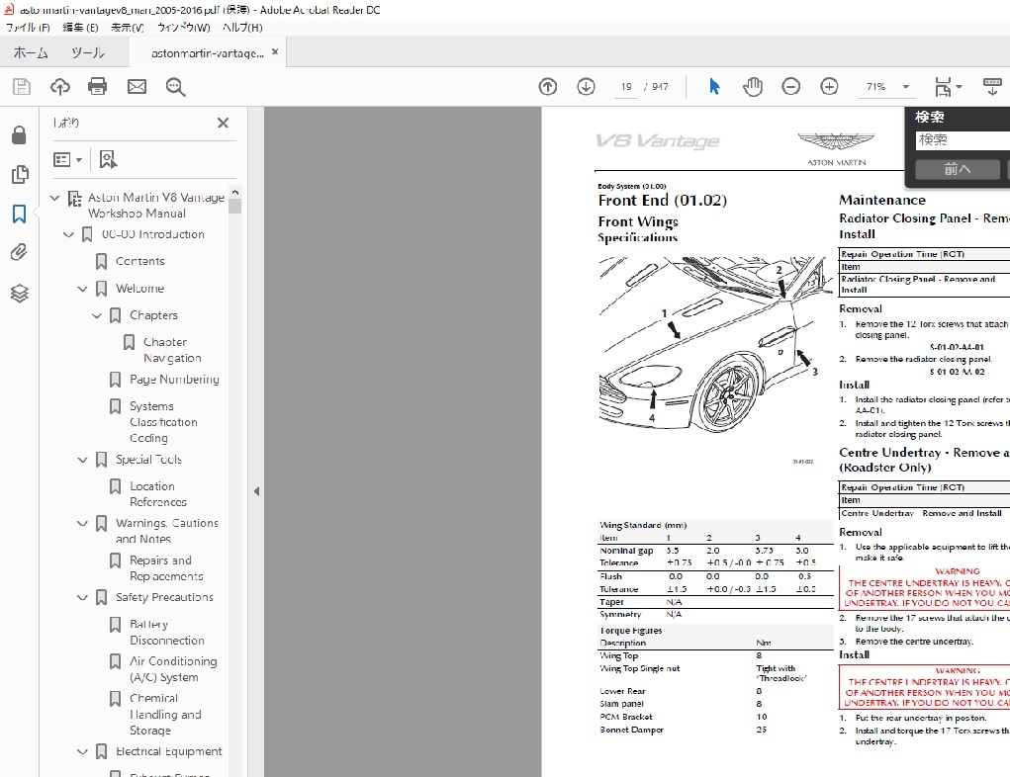
Task: Open the search tool magnifier icon
Action: click(175, 86)
